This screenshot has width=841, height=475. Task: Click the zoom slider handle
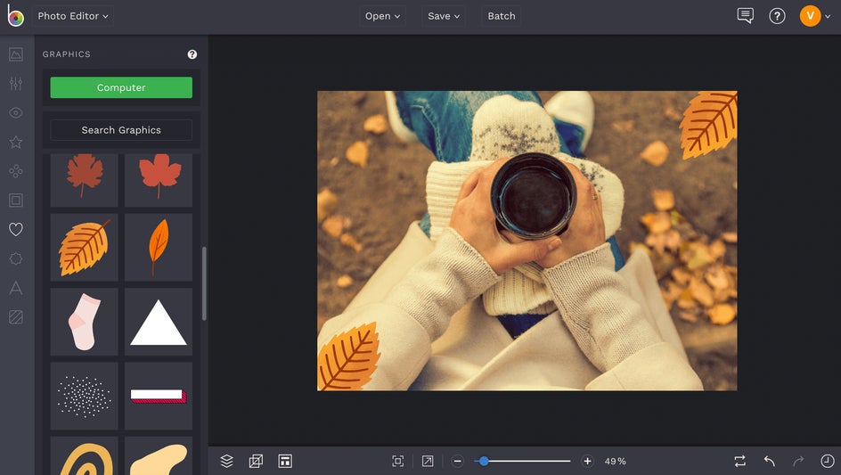click(483, 461)
